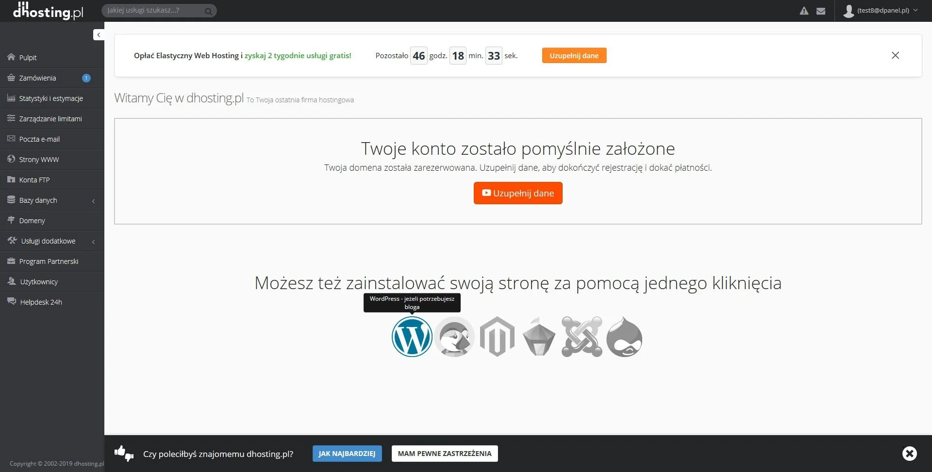Click the Strony WWW globe icon
This screenshot has width=932, height=472.
pos(11,159)
